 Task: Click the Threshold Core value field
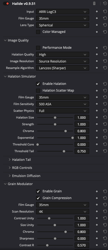click(82, 144)
